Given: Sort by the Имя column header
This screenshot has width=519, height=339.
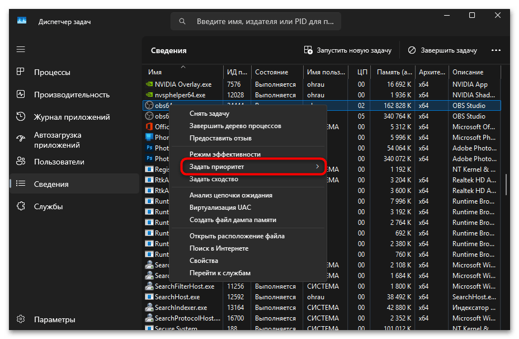Looking at the screenshot, I should (183, 72).
